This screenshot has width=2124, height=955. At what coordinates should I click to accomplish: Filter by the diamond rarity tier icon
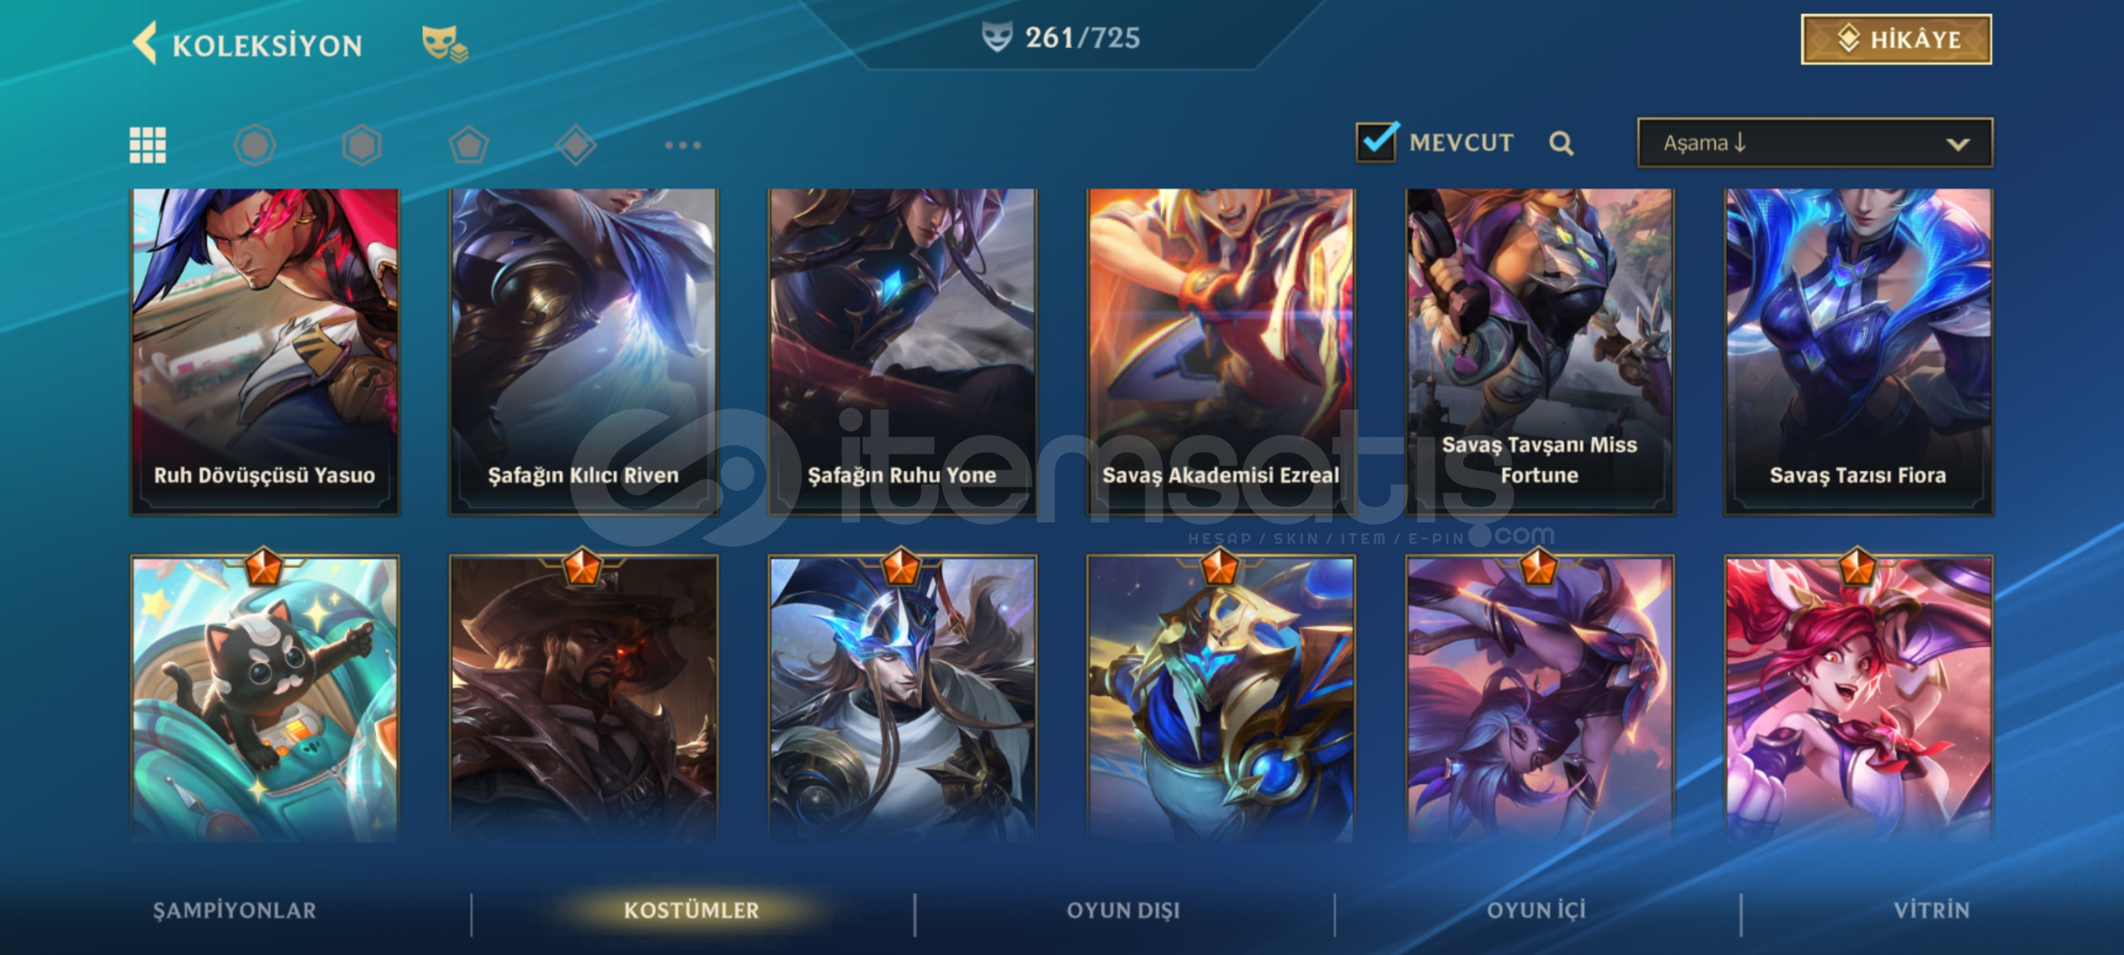(x=576, y=145)
